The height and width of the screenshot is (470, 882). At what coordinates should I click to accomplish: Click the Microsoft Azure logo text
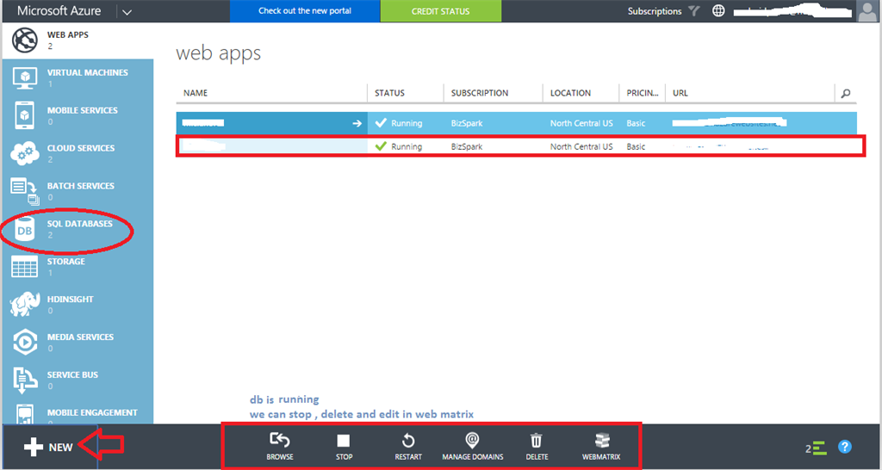(59, 11)
